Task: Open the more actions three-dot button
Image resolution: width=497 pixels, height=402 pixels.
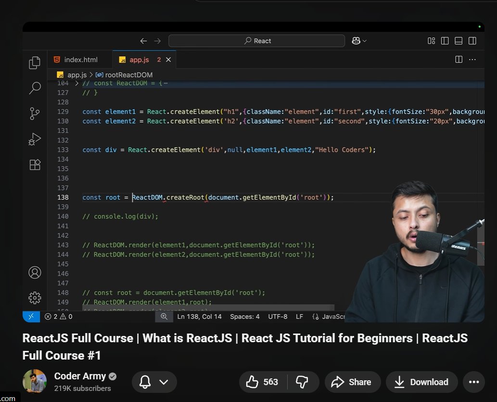Action: (x=473, y=382)
